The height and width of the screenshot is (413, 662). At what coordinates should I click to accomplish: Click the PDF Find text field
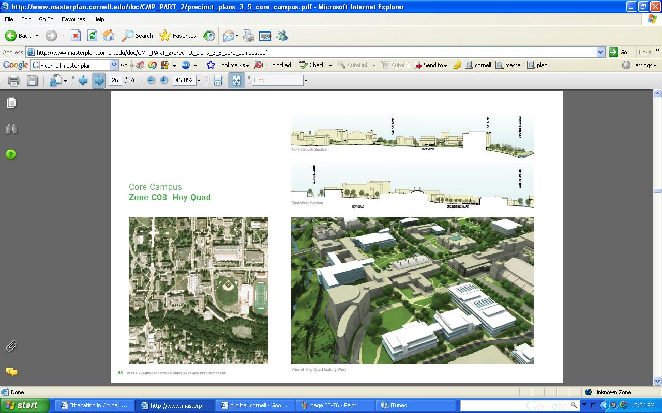[x=277, y=81]
